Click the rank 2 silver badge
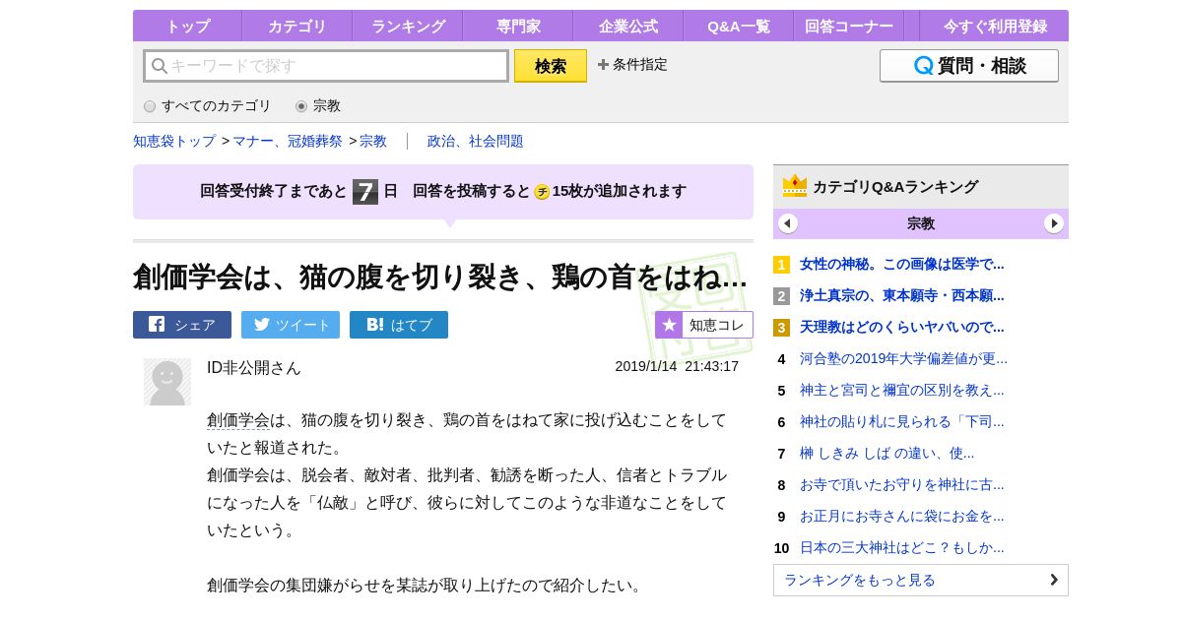The height and width of the screenshot is (620, 1182). [x=781, y=296]
